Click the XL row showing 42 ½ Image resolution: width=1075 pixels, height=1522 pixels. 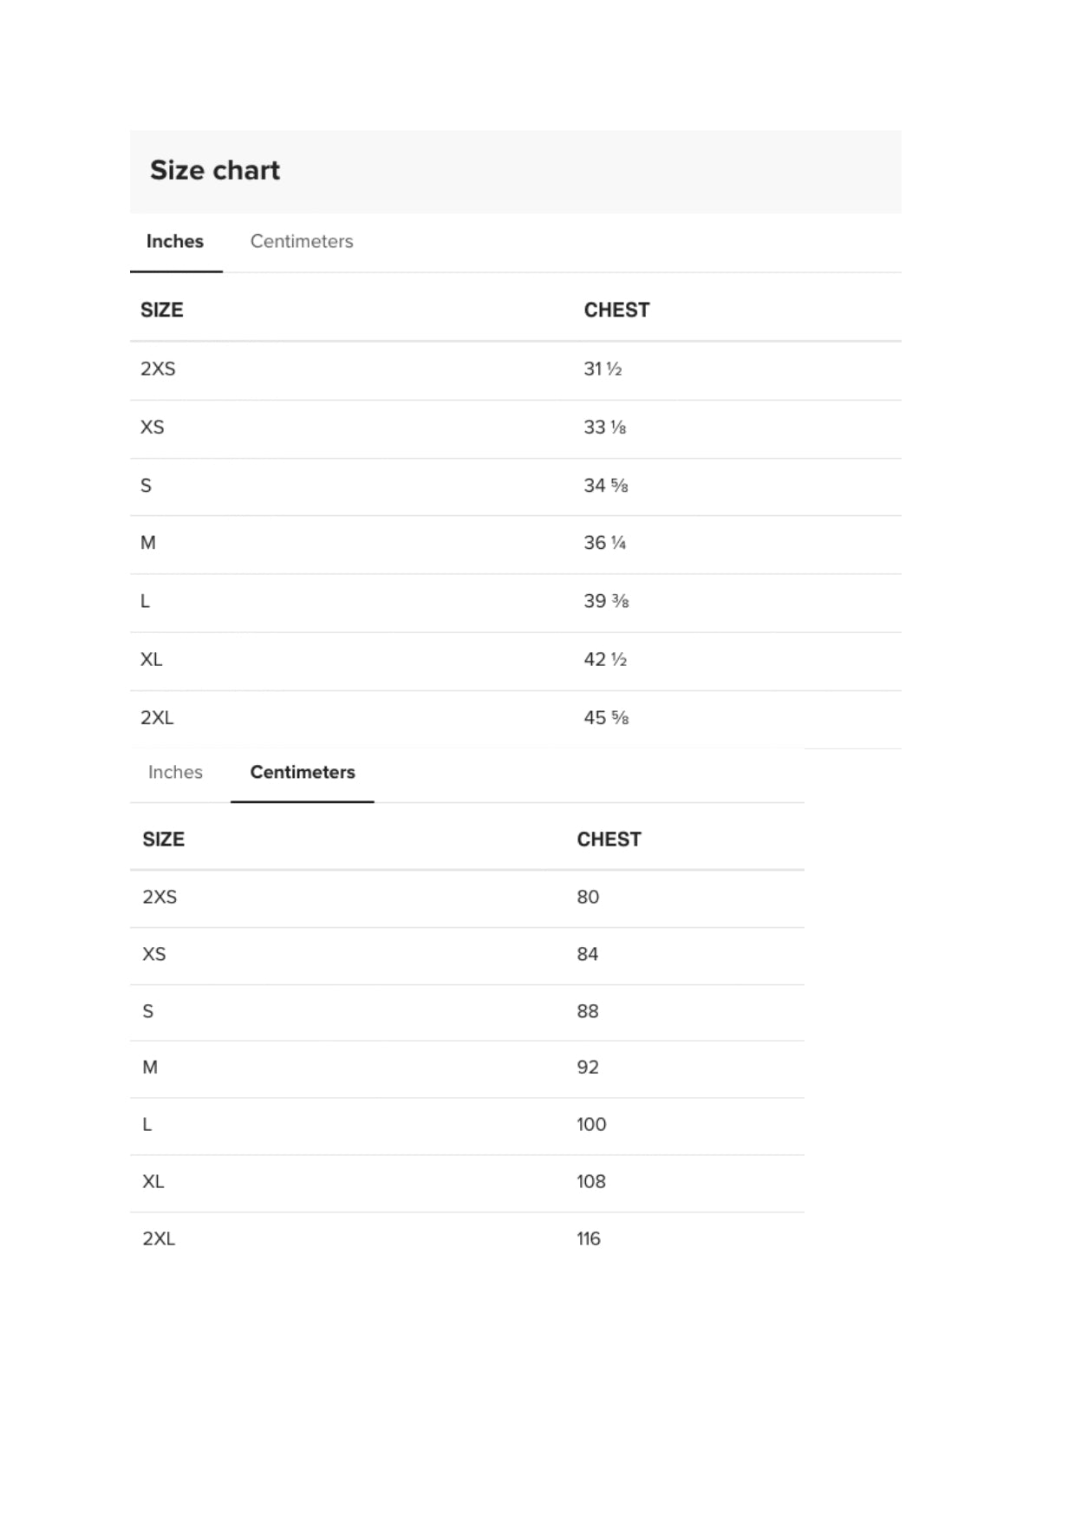click(516, 661)
